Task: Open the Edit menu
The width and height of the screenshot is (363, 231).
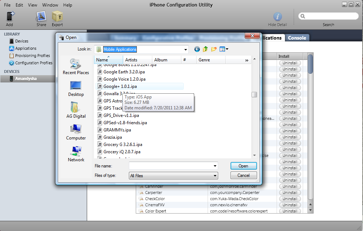Action: [19, 5]
